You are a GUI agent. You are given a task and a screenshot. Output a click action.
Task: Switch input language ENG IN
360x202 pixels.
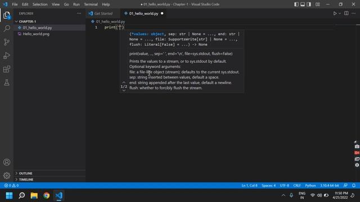point(302,195)
